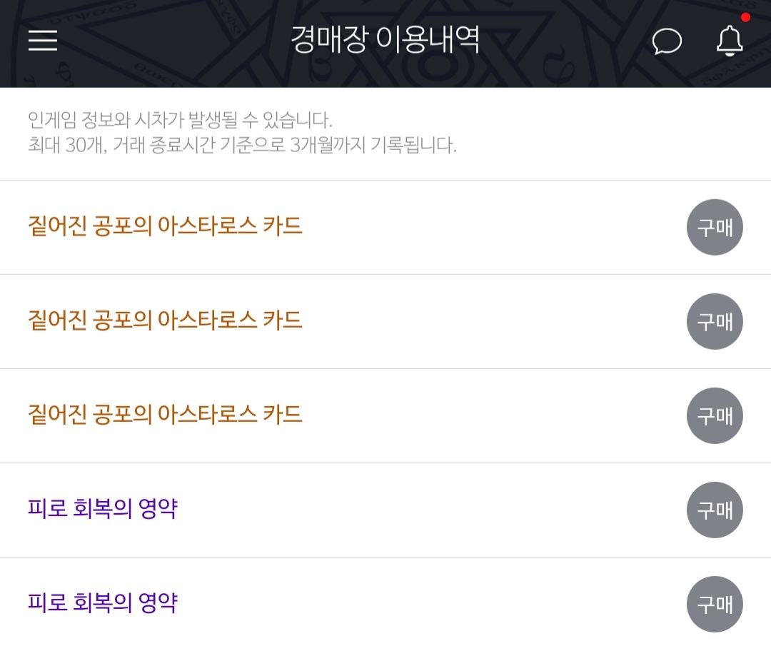Click the 경매장 이용내역 page title

pos(385,40)
